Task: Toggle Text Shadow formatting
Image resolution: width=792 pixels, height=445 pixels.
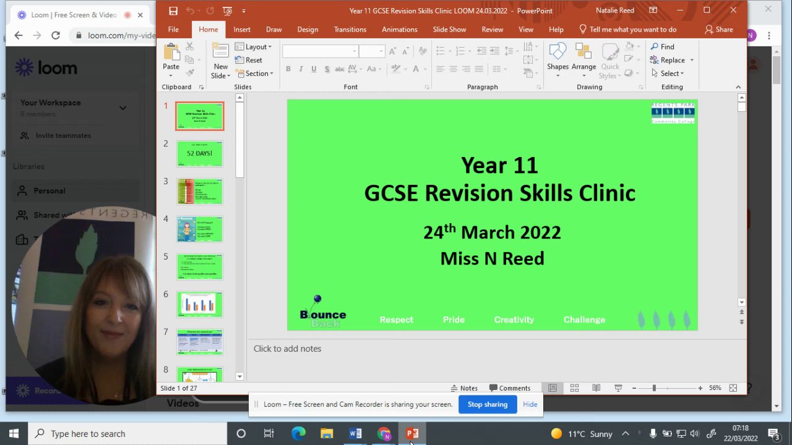Action: (x=327, y=69)
